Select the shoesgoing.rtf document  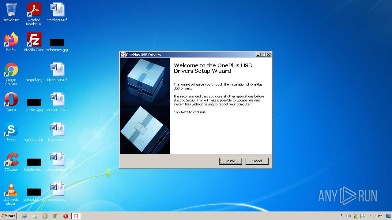click(x=57, y=162)
